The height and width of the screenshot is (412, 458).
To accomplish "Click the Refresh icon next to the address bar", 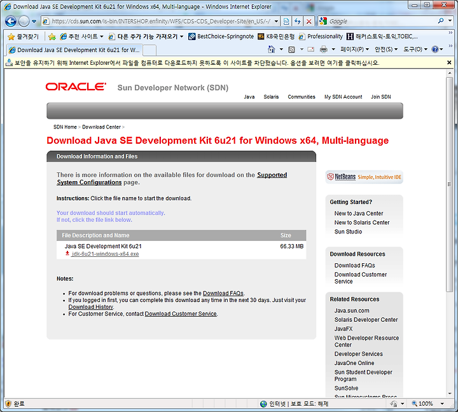I will coord(297,21).
